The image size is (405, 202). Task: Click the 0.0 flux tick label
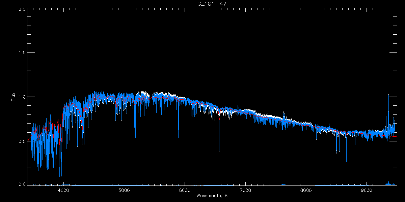coord(22,184)
